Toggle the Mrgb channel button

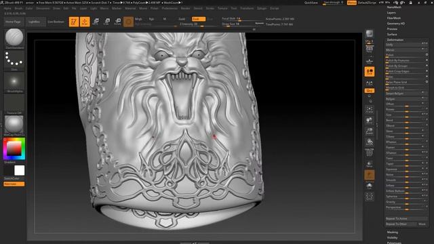click(138, 19)
